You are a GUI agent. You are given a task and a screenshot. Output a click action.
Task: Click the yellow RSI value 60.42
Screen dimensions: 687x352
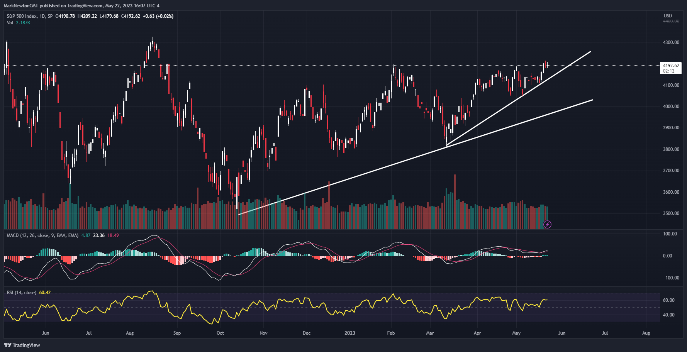[x=45, y=293]
